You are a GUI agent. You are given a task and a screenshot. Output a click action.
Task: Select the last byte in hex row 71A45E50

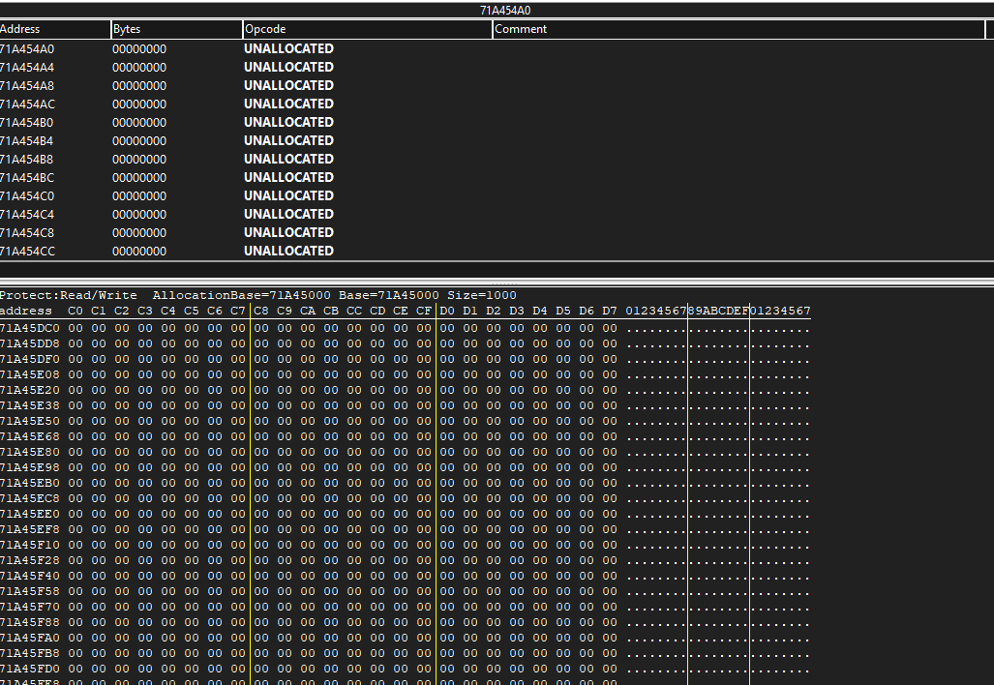[x=610, y=421]
